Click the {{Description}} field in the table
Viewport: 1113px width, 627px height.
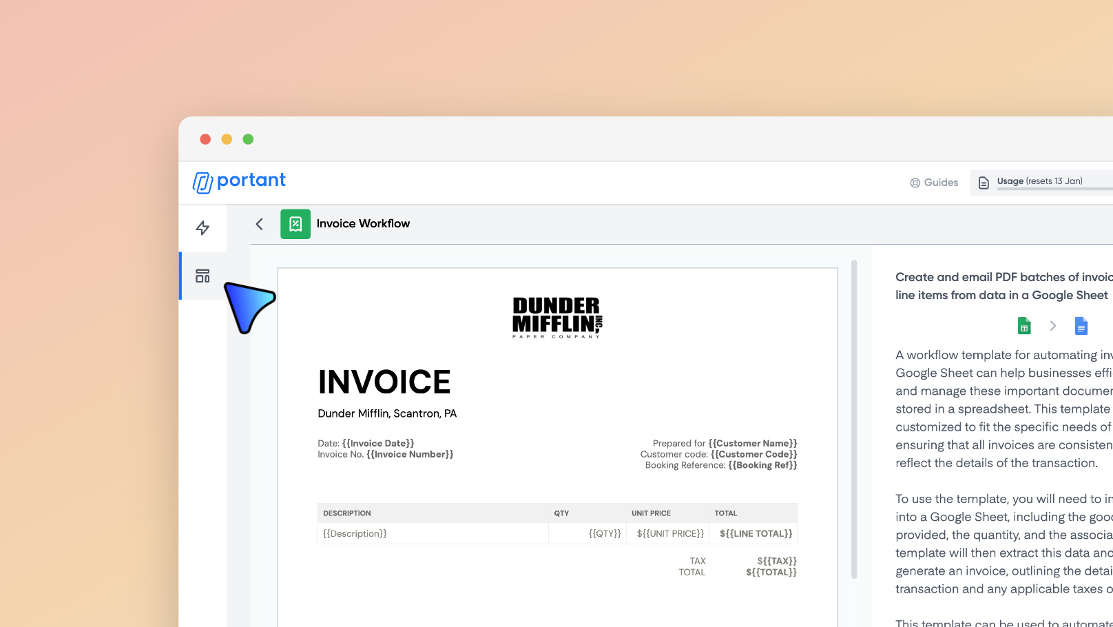(x=355, y=533)
